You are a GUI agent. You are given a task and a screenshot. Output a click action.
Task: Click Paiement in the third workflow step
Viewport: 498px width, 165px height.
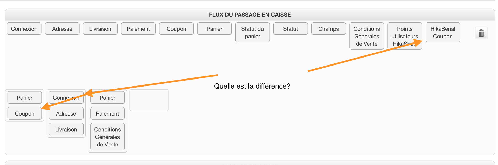107,113
